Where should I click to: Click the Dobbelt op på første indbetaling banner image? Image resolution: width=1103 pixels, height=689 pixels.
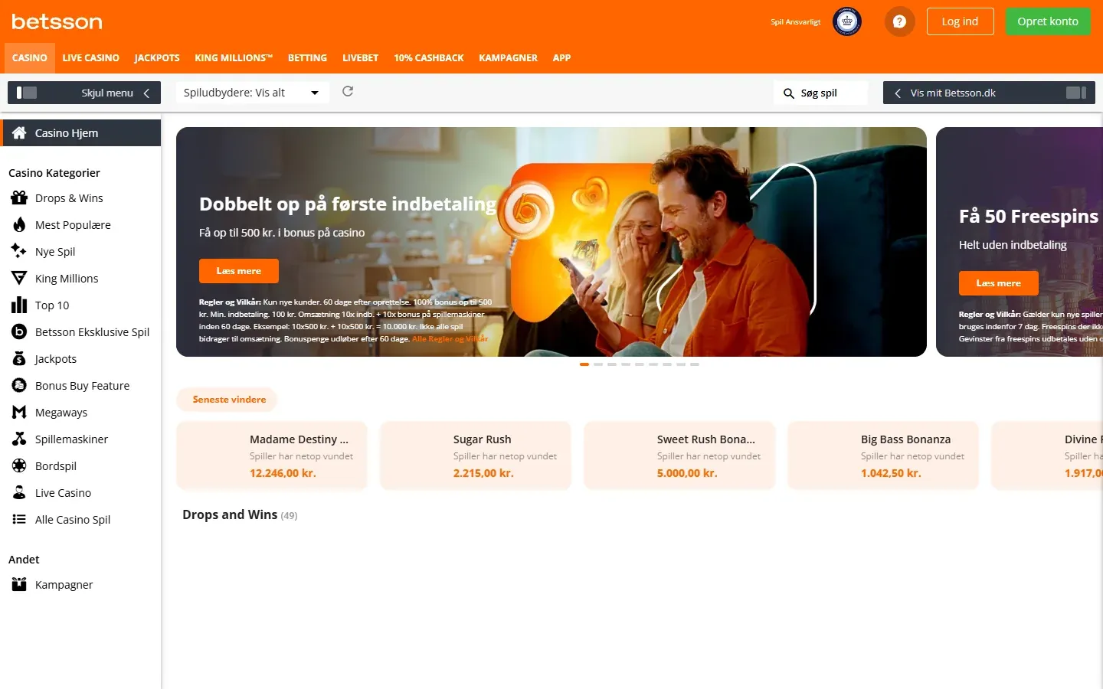coord(551,242)
